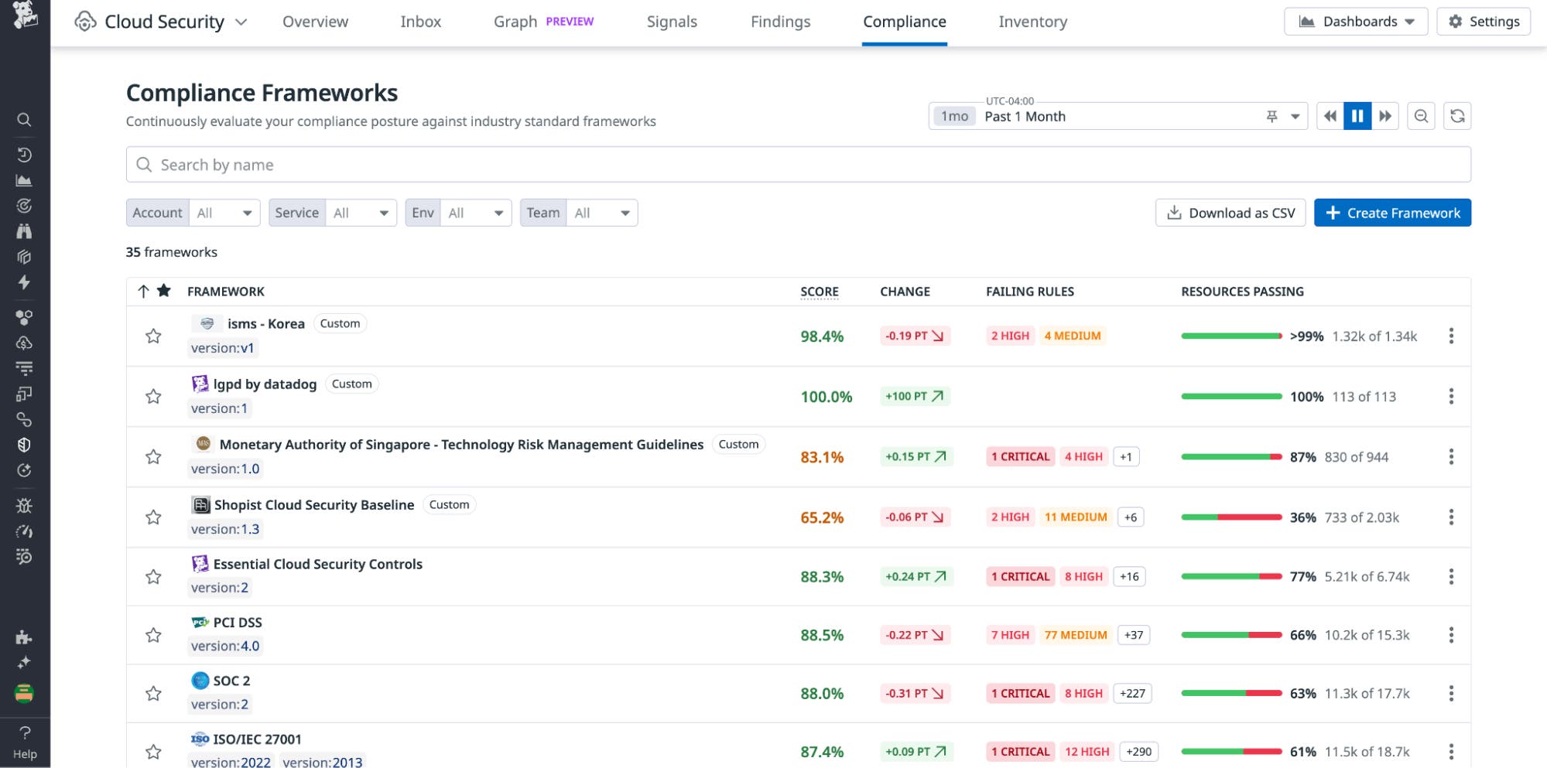1547x768 pixels.
Task: Expand the Service filter dropdown
Action: pyautogui.click(x=361, y=213)
